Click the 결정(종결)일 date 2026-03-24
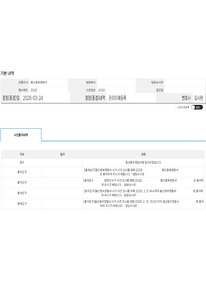This screenshot has width=206, height=291. (x=33, y=98)
